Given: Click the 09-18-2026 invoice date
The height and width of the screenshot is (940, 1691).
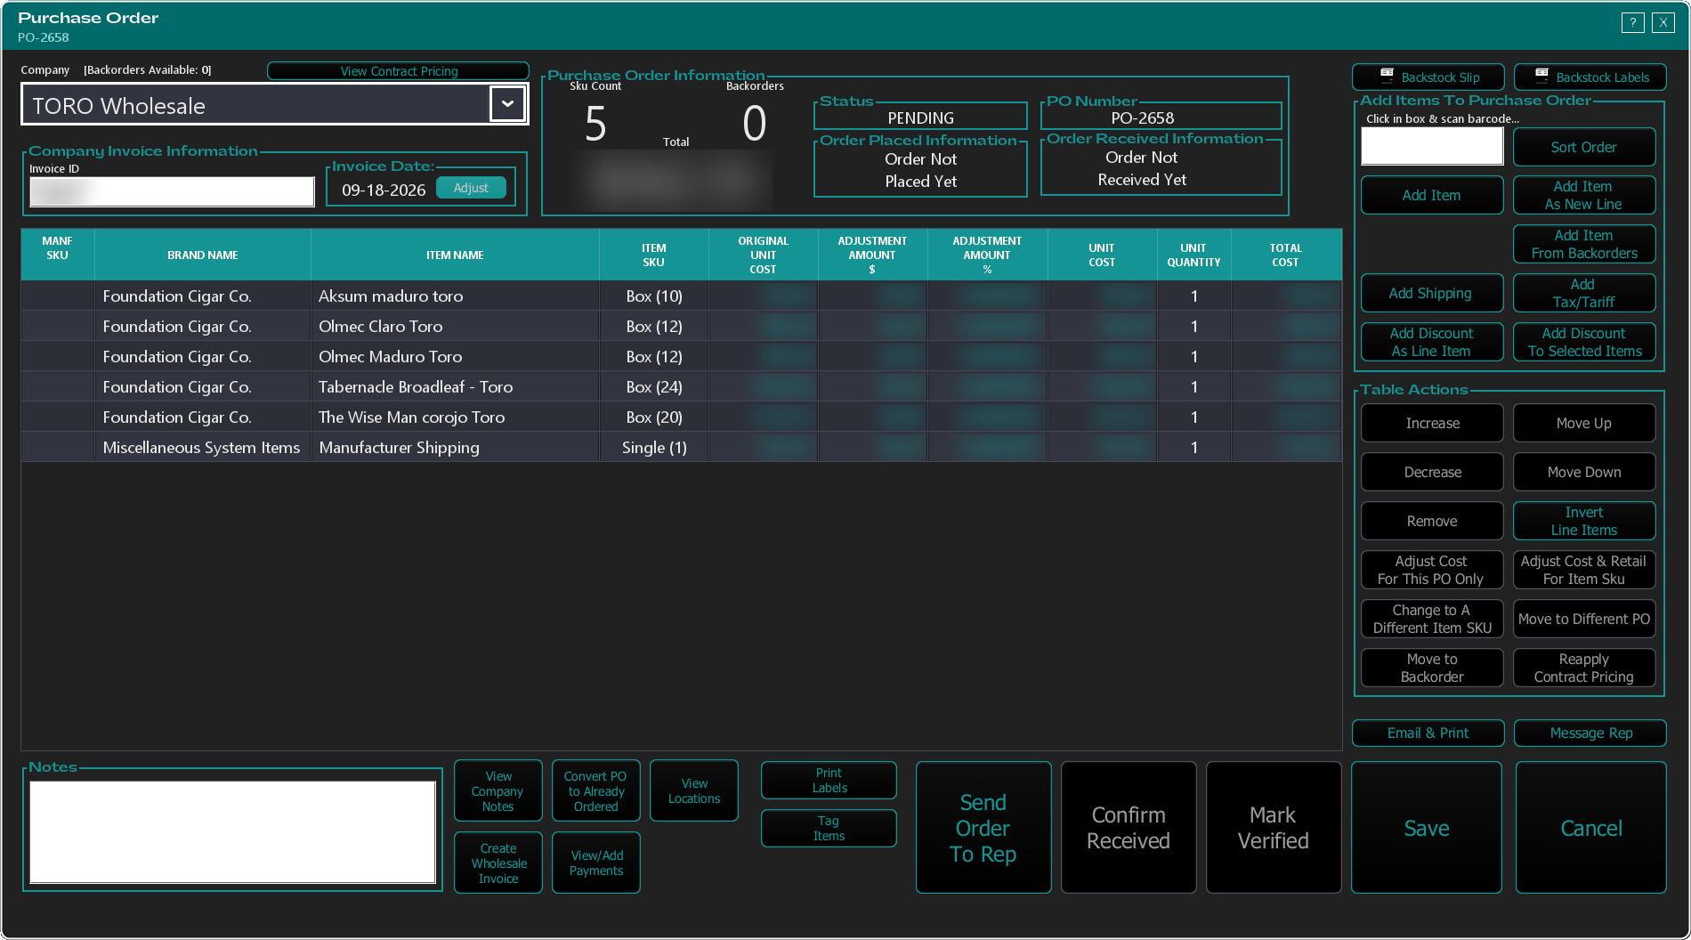Looking at the screenshot, I should click(384, 190).
